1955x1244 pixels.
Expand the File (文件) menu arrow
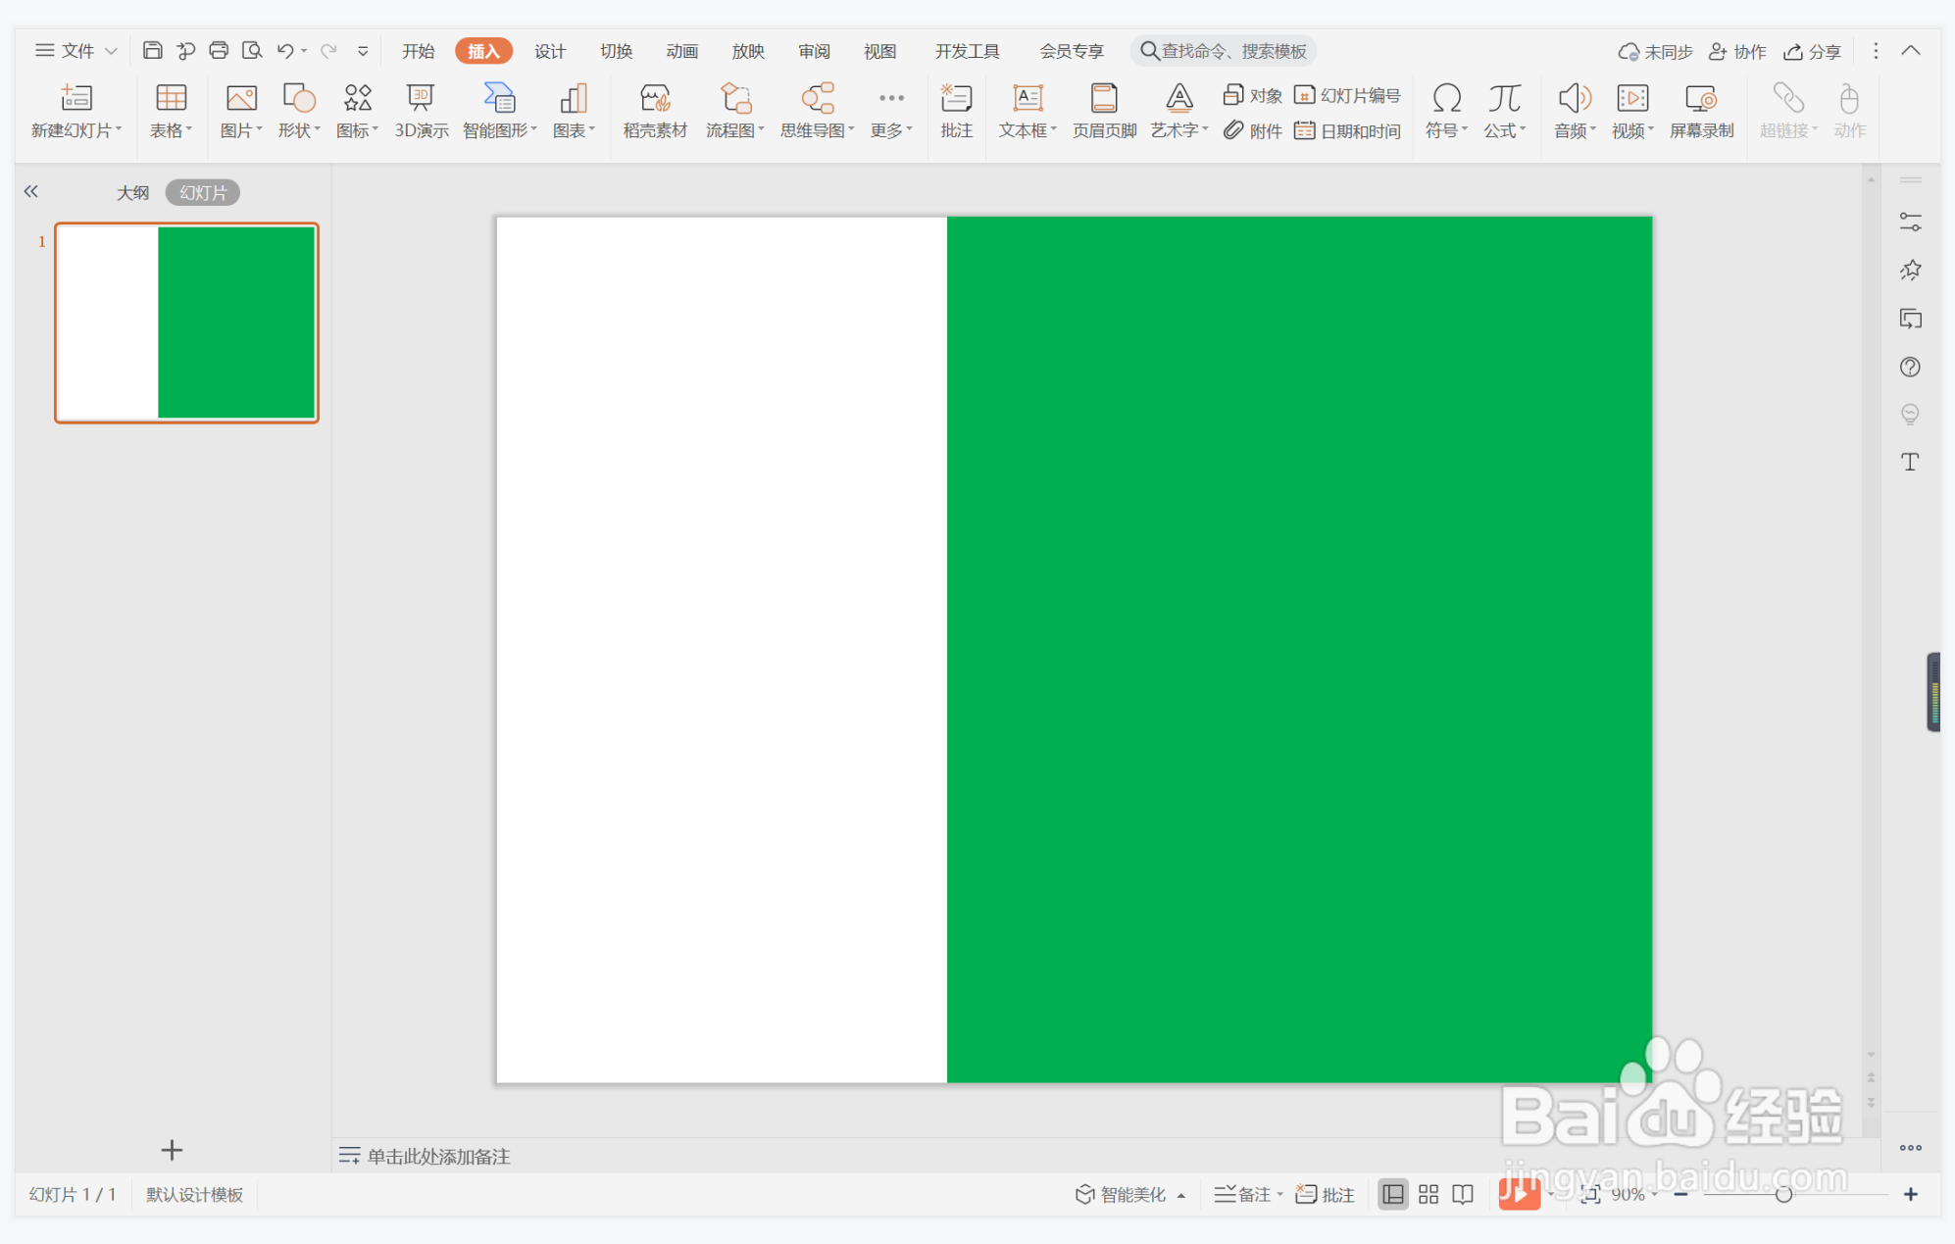111,51
